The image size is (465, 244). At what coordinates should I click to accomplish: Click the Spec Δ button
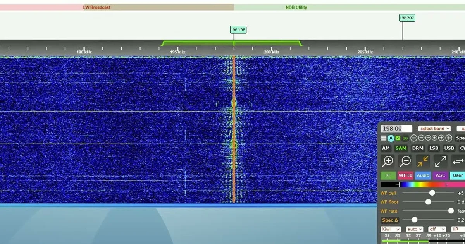coord(390,220)
